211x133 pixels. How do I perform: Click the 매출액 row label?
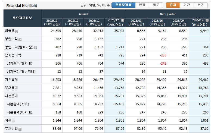coord(10,31)
